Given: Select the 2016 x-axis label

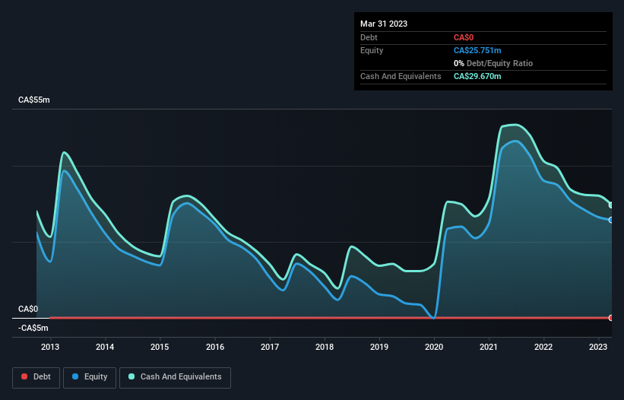Looking at the screenshot, I should point(215,347).
